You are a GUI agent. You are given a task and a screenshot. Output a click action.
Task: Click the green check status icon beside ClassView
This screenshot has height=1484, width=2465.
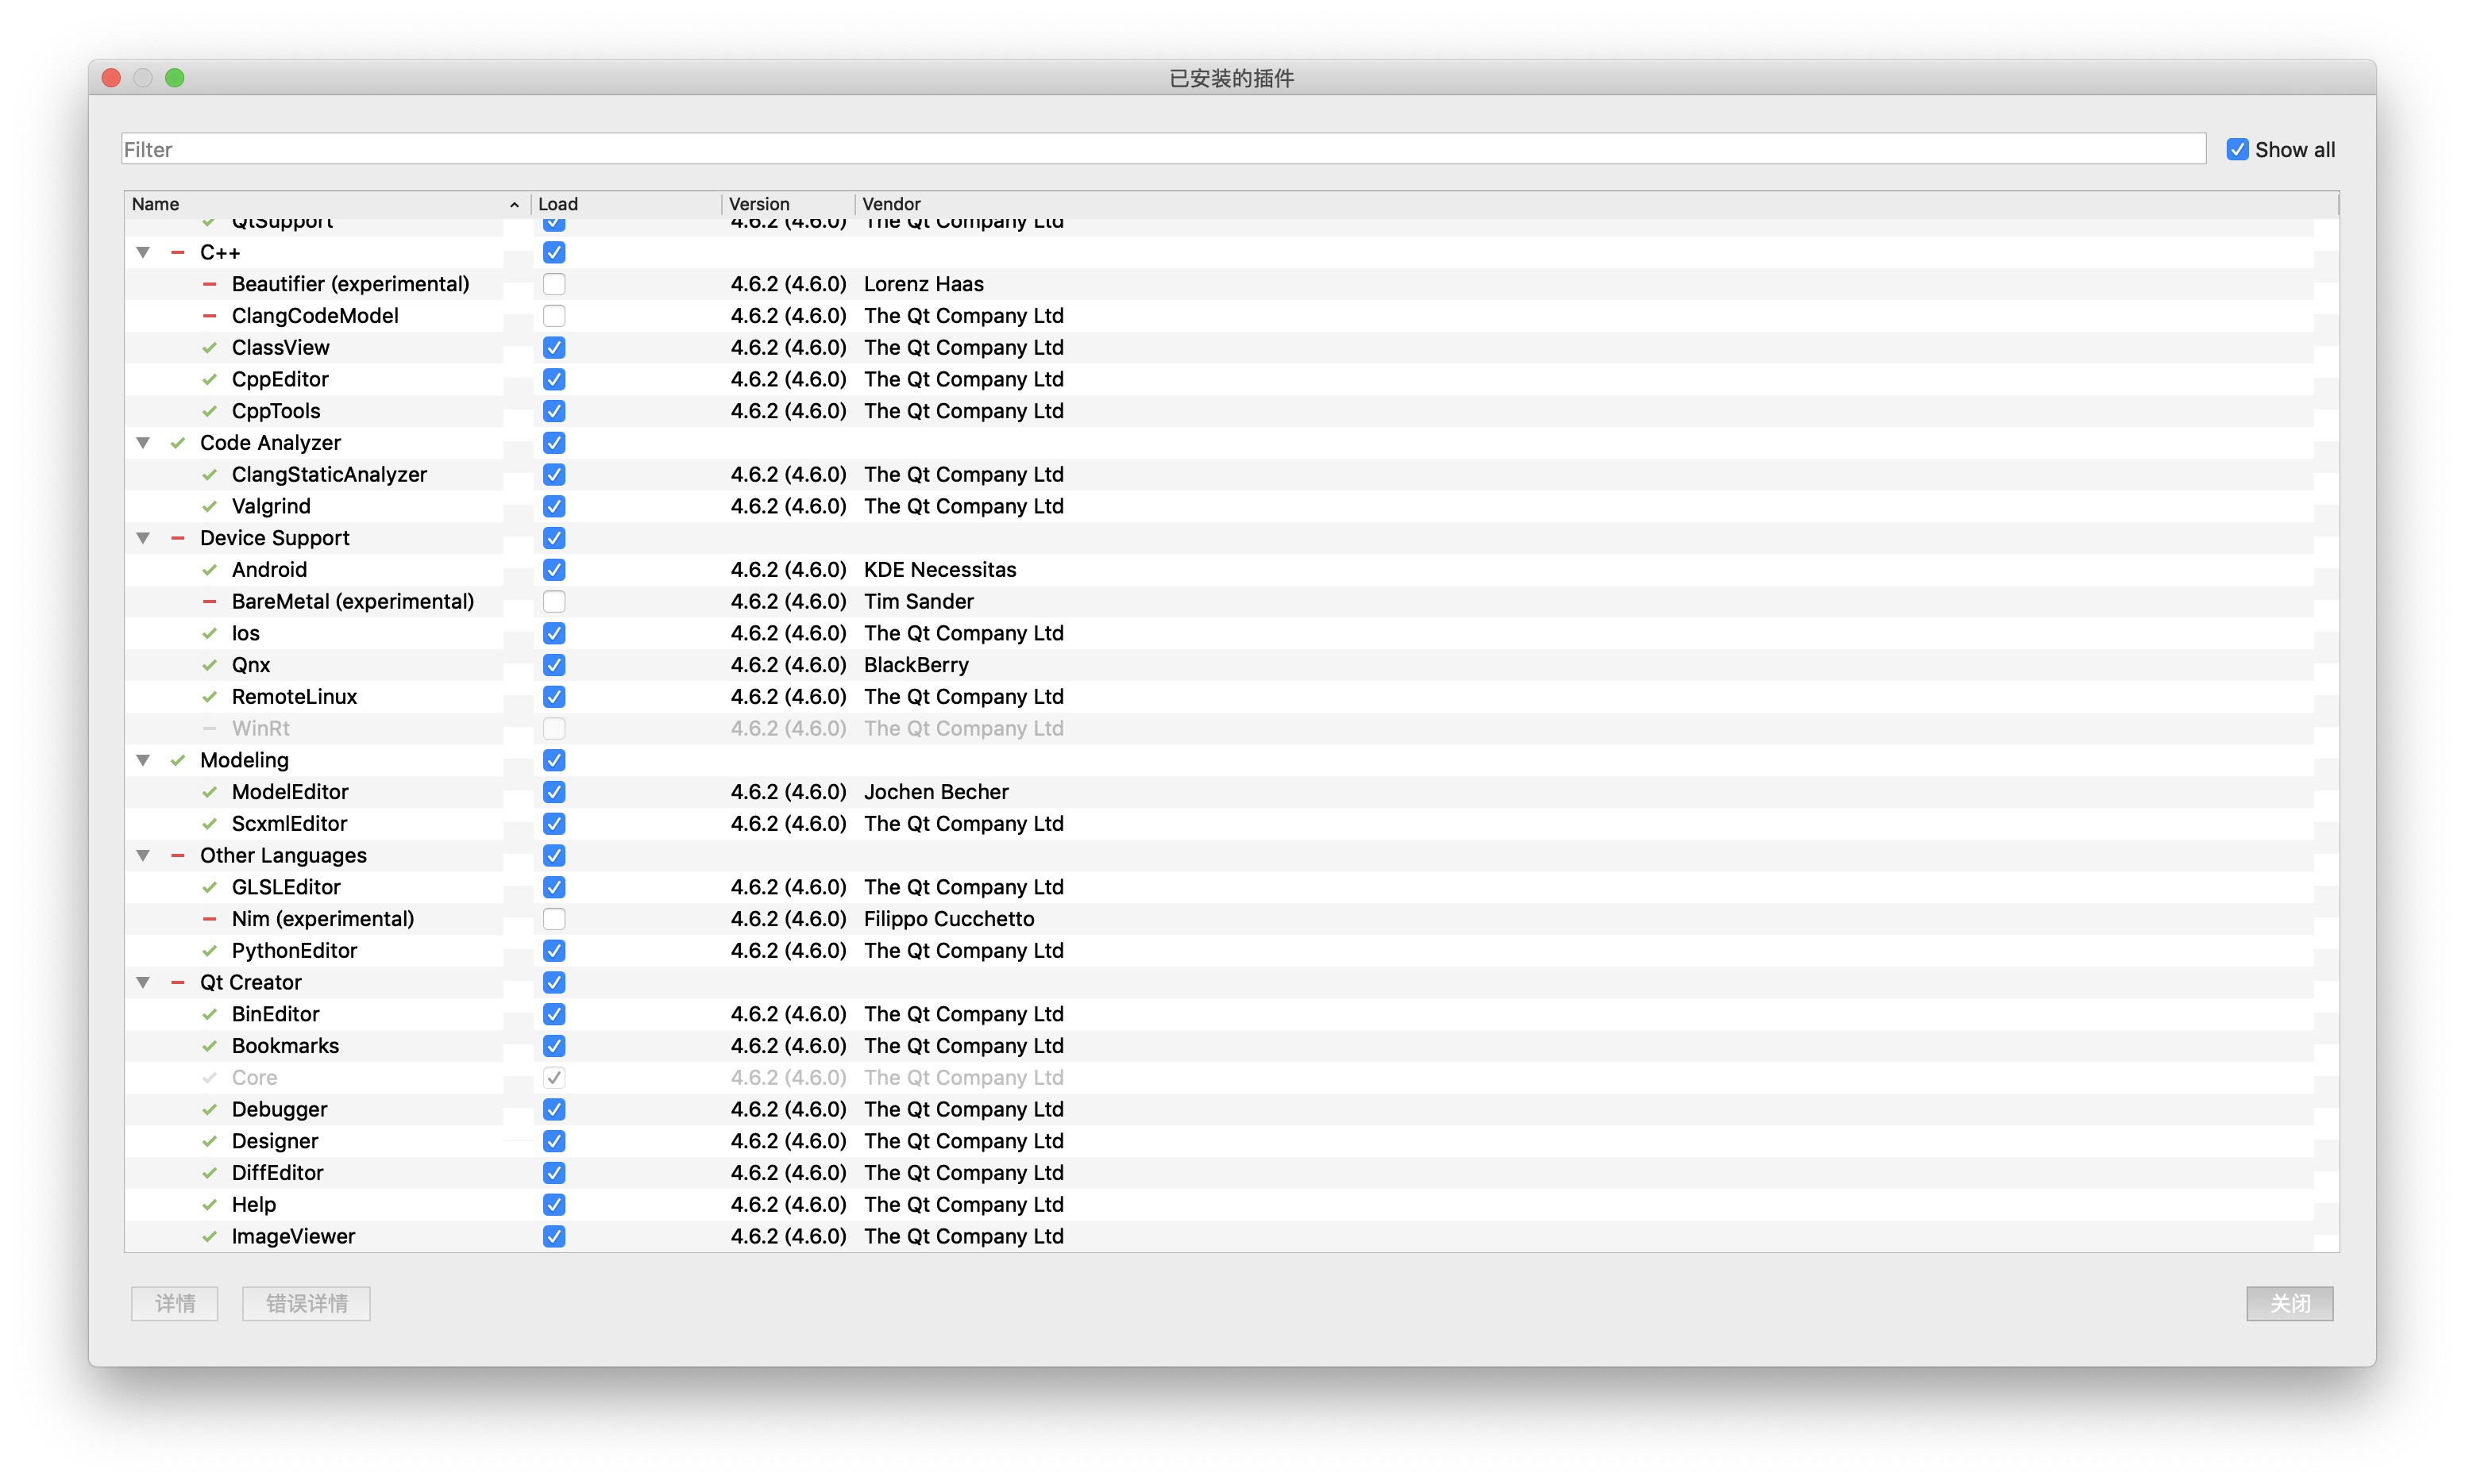click(209, 348)
